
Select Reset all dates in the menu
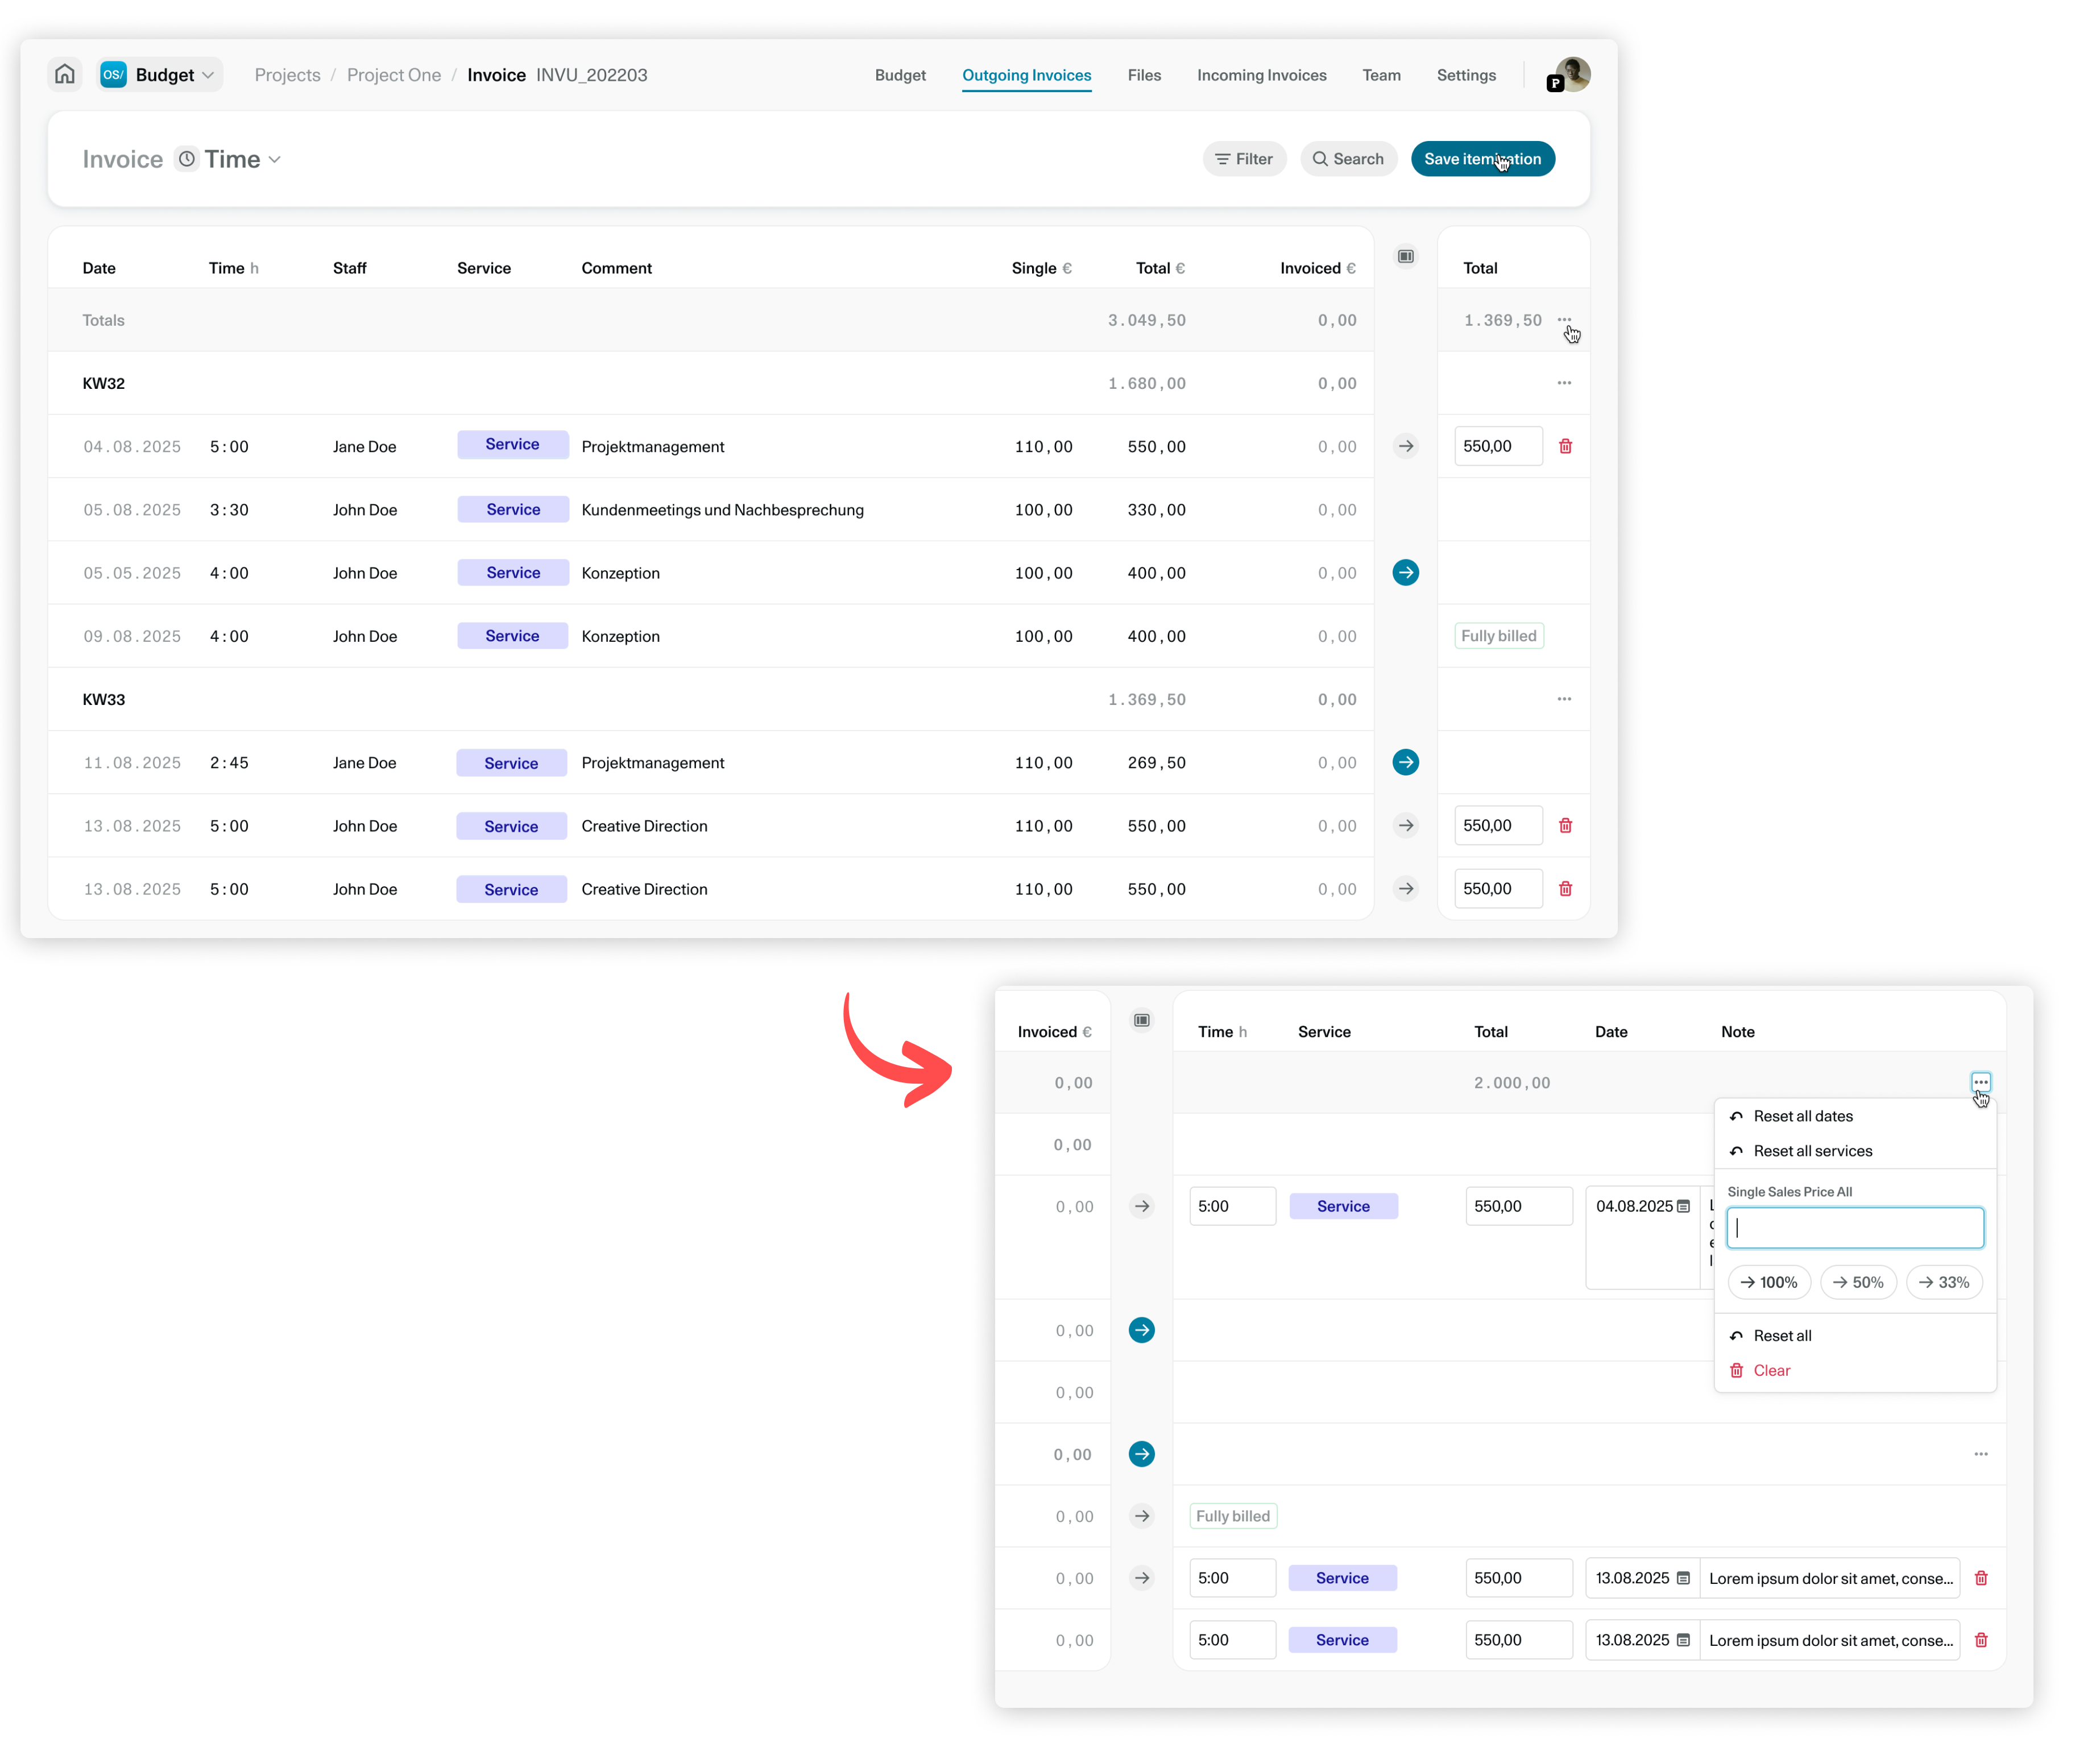[x=1802, y=1116]
